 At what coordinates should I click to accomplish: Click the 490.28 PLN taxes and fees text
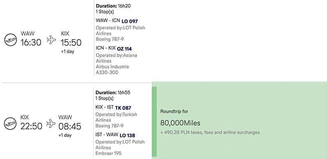[210, 132]
